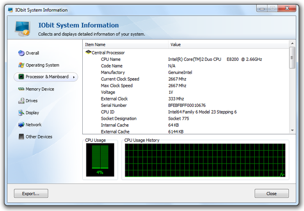Click the value GenuineIntel

pyautogui.click(x=180, y=73)
